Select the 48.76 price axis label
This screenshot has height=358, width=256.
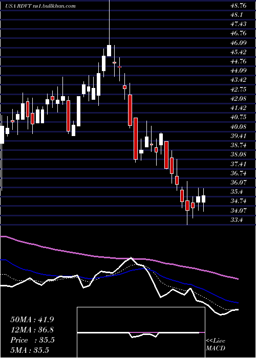238,6
